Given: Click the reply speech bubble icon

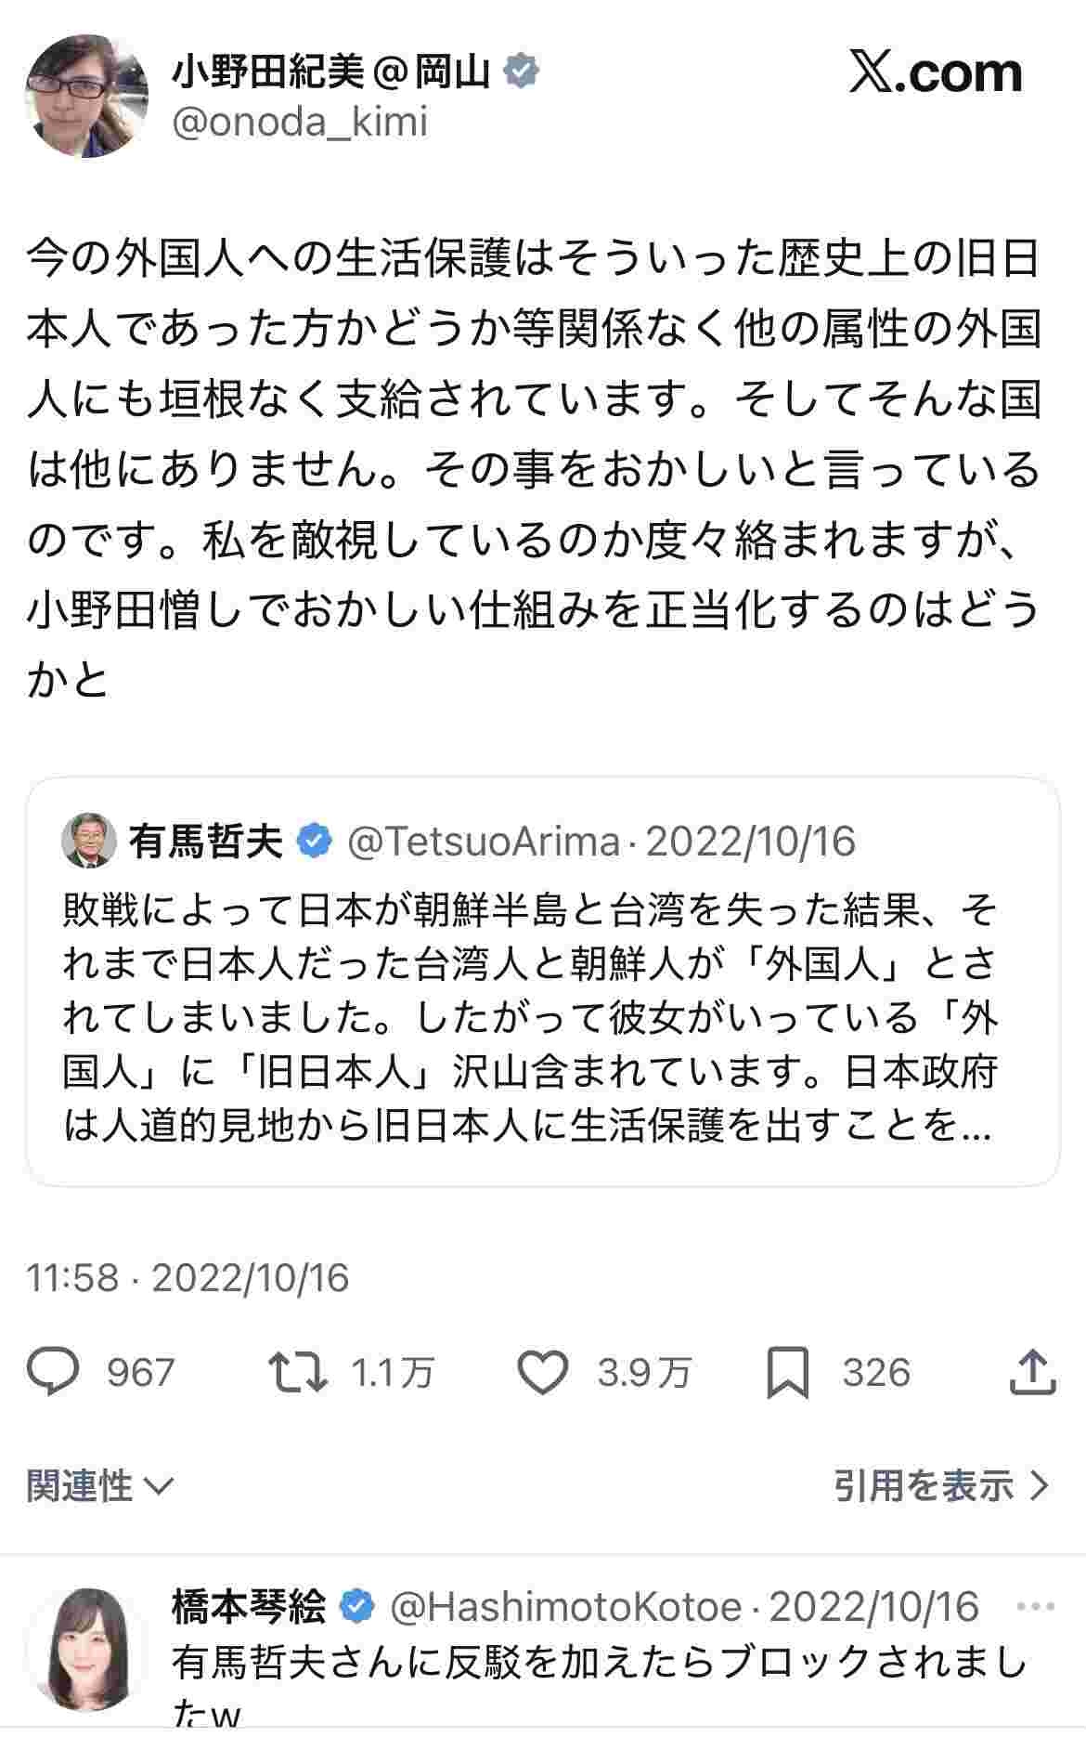Looking at the screenshot, I should click(x=53, y=1373).
